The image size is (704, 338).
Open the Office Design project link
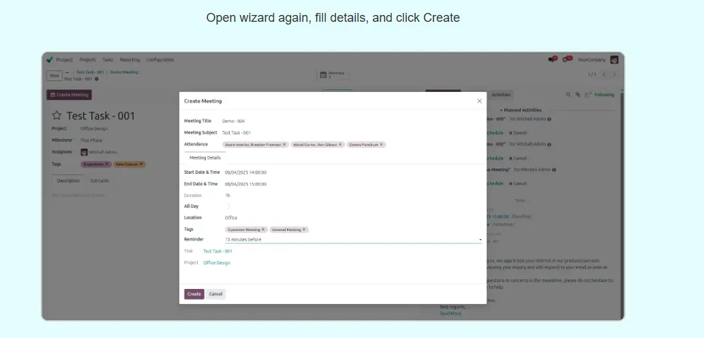click(217, 262)
